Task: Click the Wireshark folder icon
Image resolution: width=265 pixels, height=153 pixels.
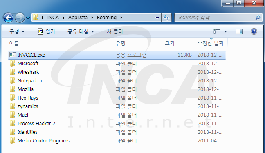Action: [12, 72]
